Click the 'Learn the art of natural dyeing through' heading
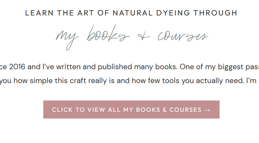The width and height of the screenshot is (259, 143). point(131,13)
